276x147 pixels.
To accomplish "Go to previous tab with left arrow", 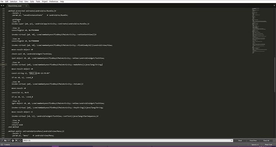I will pos(2,6).
